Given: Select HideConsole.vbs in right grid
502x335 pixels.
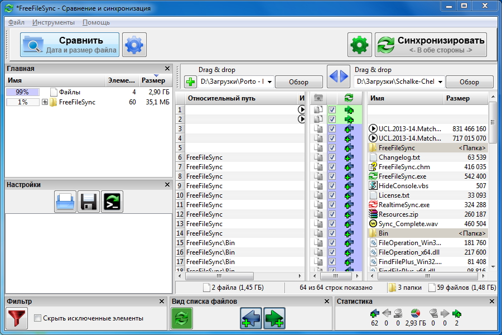Looking at the screenshot, I should (x=428, y=186).
